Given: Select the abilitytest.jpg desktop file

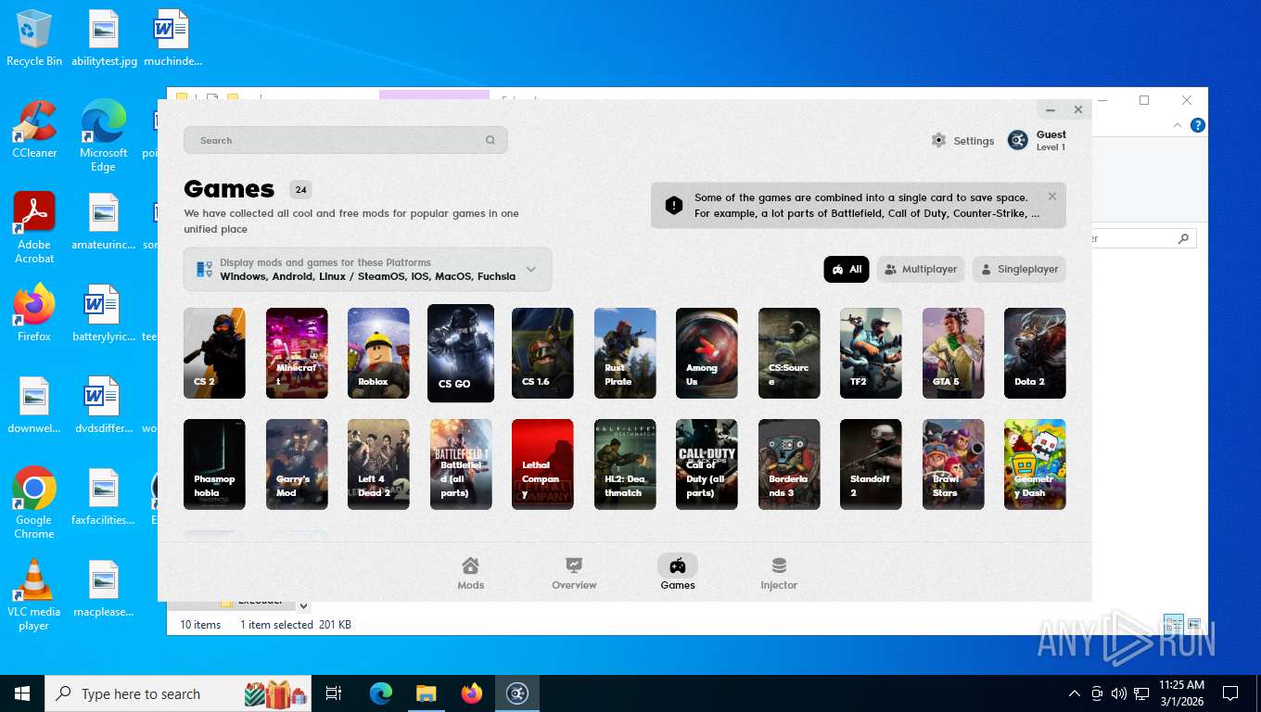Looking at the screenshot, I should (104, 39).
